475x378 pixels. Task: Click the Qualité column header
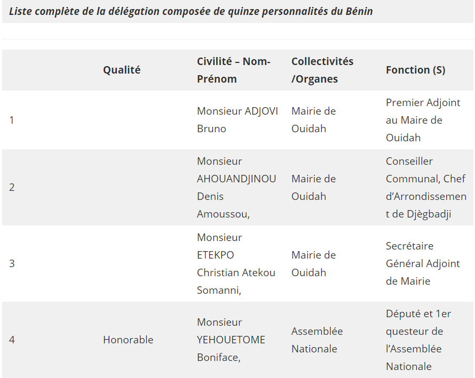[122, 70]
